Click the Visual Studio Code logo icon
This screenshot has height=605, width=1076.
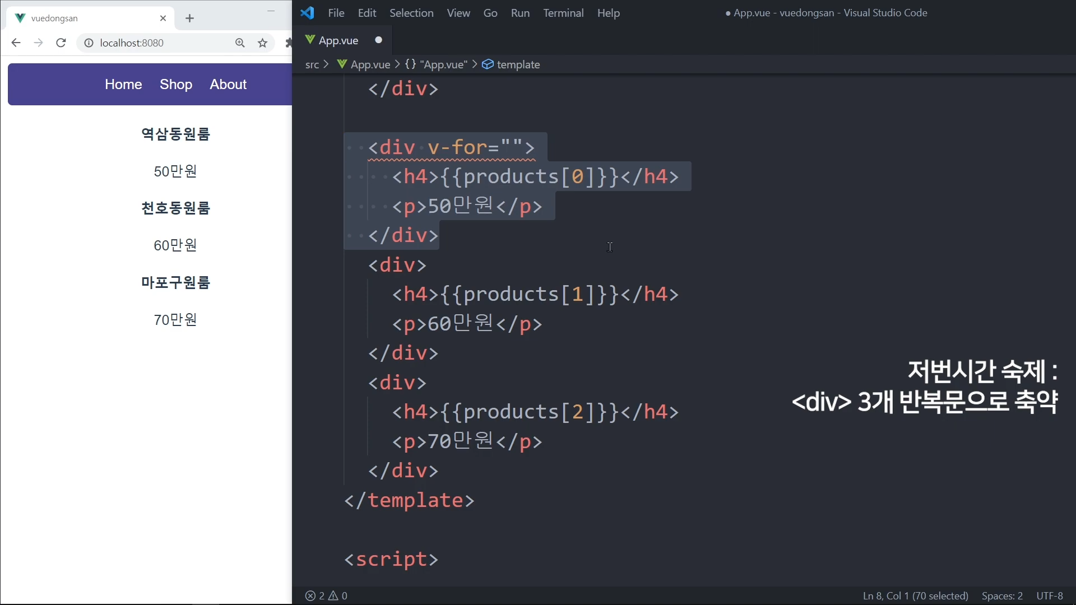click(307, 13)
